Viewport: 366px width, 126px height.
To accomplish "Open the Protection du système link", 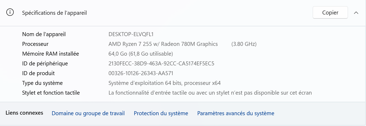I will (x=161, y=113).
